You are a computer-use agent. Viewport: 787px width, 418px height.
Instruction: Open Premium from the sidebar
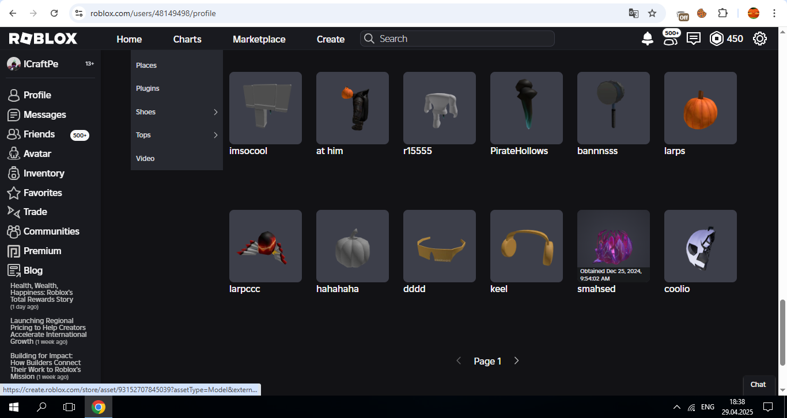(x=41, y=251)
